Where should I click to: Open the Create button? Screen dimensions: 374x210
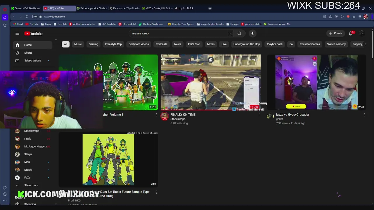click(x=335, y=34)
